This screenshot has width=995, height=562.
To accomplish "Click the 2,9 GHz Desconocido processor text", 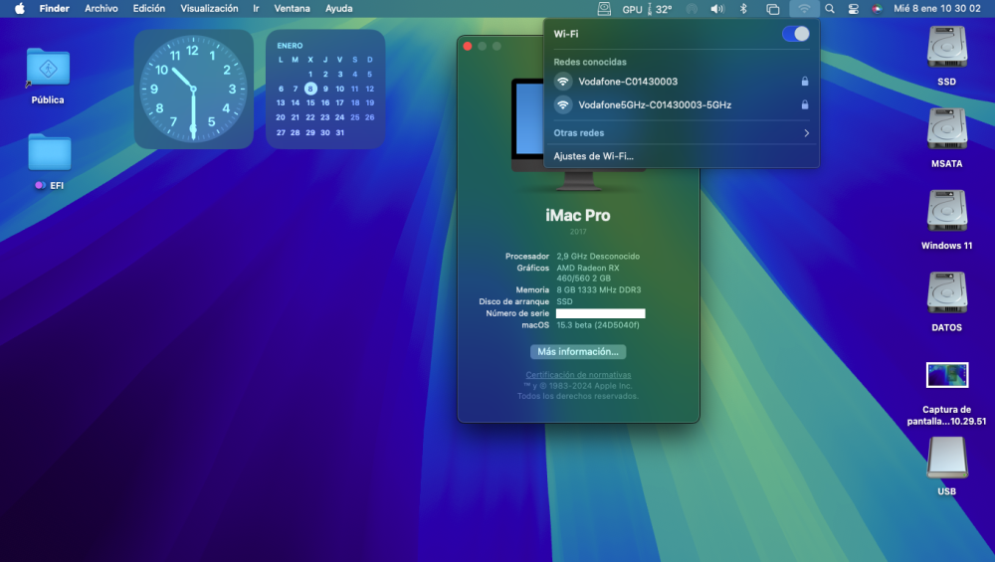I will [598, 257].
